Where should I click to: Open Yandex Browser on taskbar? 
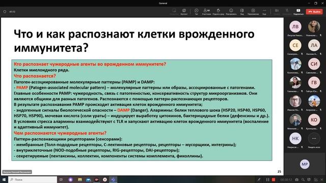pos(105,179)
